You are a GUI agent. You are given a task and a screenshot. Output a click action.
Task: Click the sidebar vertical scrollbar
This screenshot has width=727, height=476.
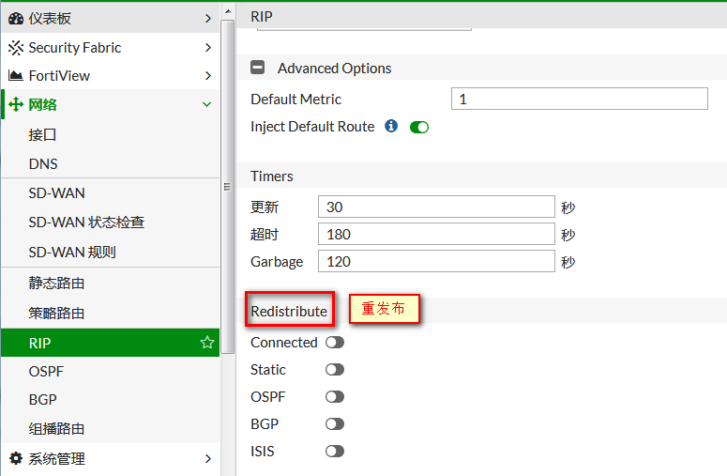click(227, 188)
